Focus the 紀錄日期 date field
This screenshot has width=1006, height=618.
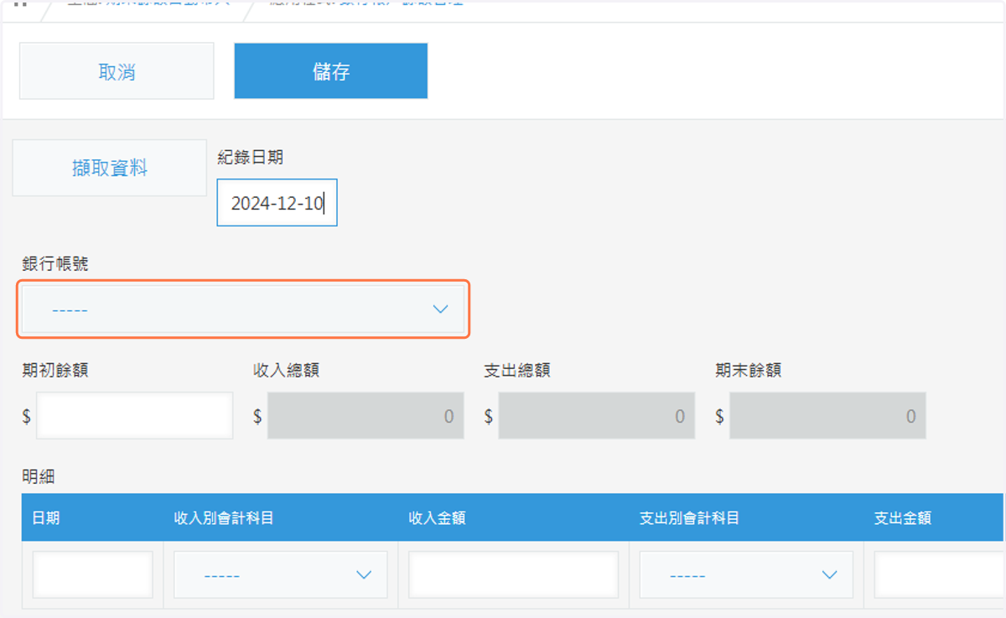point(277,202)
